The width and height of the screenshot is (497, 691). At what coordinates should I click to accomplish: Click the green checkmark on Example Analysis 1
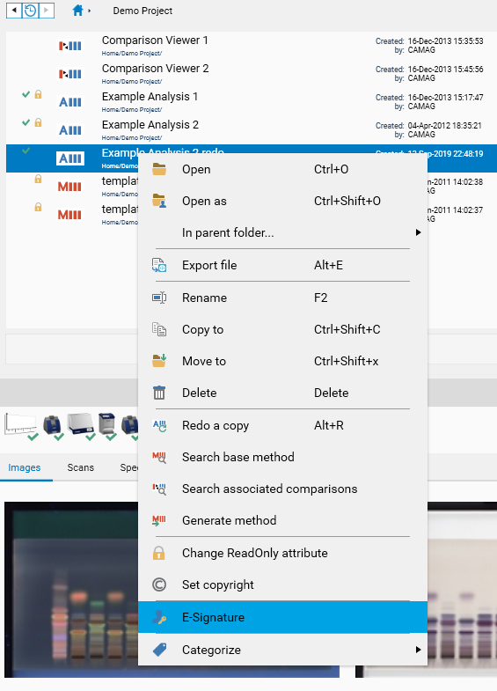26,94
